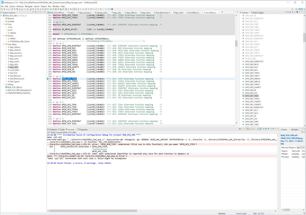Select GPIO_AF0_SWDIO in the Outline

251,79
